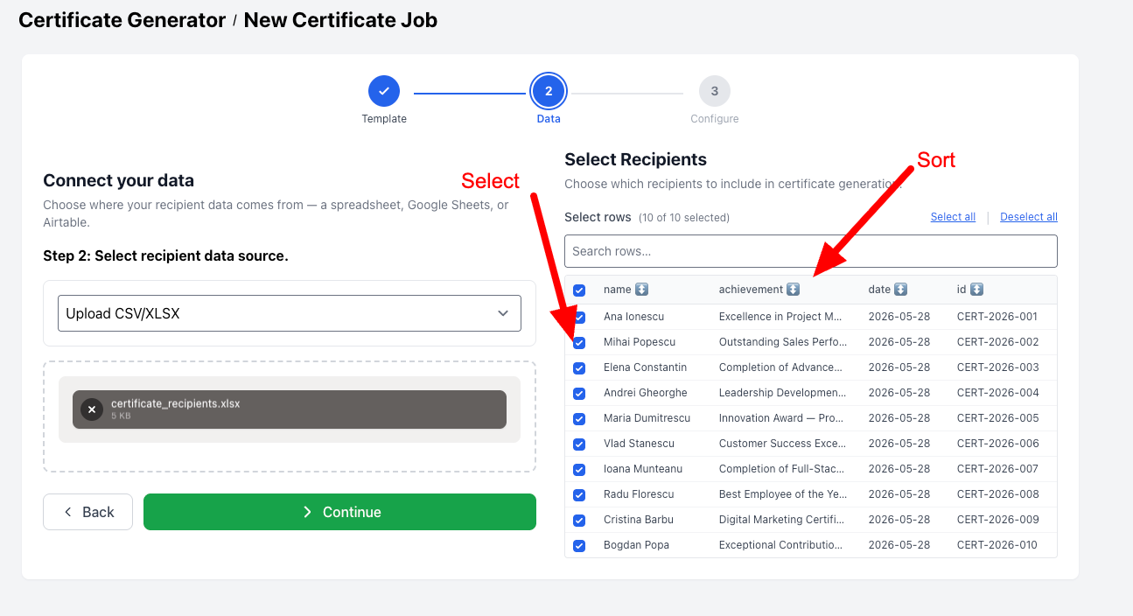
Task: Uncheck the Ioana Munteanu row checkbox
Action: 579,470
